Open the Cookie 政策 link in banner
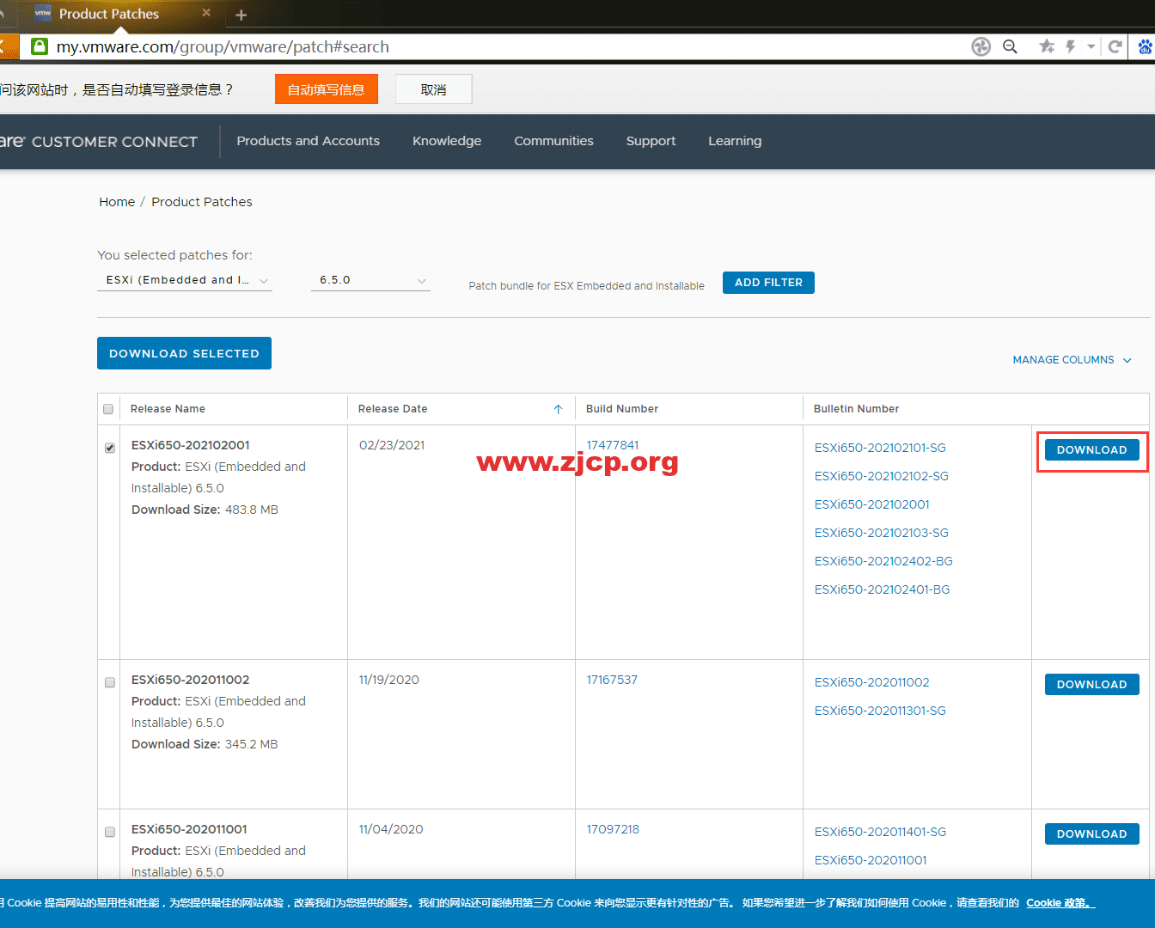The width and height of the screenshot is (1155, 928). [x=1060, y=903]
